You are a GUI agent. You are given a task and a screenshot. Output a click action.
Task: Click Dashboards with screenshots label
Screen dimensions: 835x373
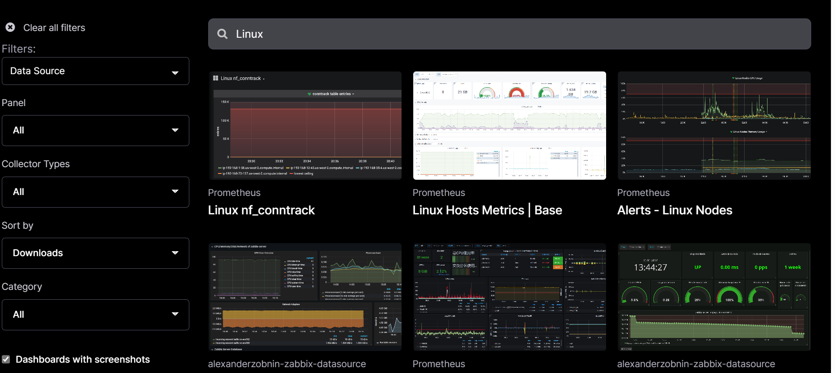[x=83, y=360]
